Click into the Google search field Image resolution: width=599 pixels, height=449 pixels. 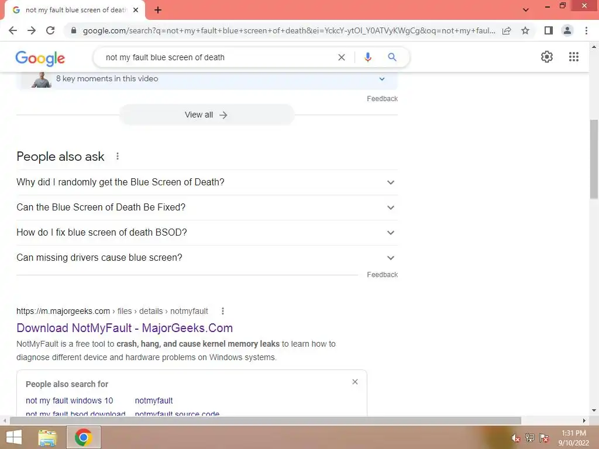[x=218, y=57]
